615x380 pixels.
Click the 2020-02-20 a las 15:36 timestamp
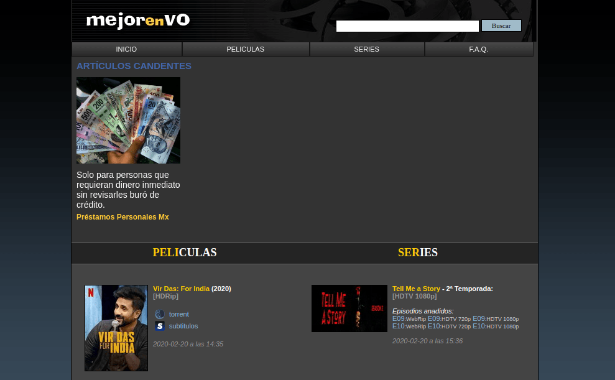(428, 341)
